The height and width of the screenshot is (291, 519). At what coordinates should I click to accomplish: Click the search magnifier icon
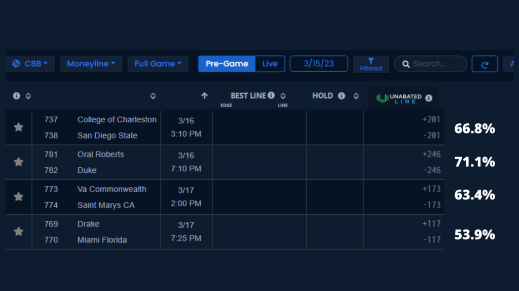[406, 64]
